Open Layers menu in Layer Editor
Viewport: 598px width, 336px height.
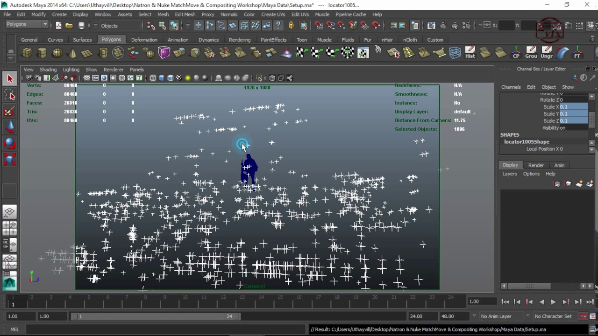coord(509,174)
